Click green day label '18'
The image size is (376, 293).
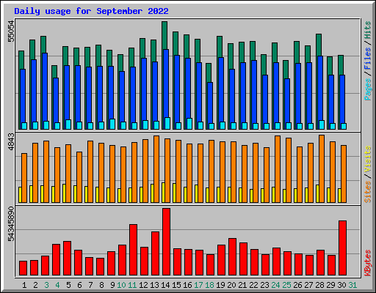coord(209,285)
